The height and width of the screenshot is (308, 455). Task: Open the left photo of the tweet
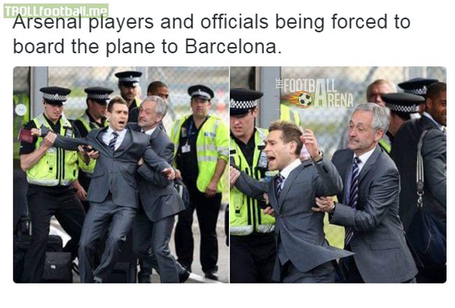click(x=121, y=175)
